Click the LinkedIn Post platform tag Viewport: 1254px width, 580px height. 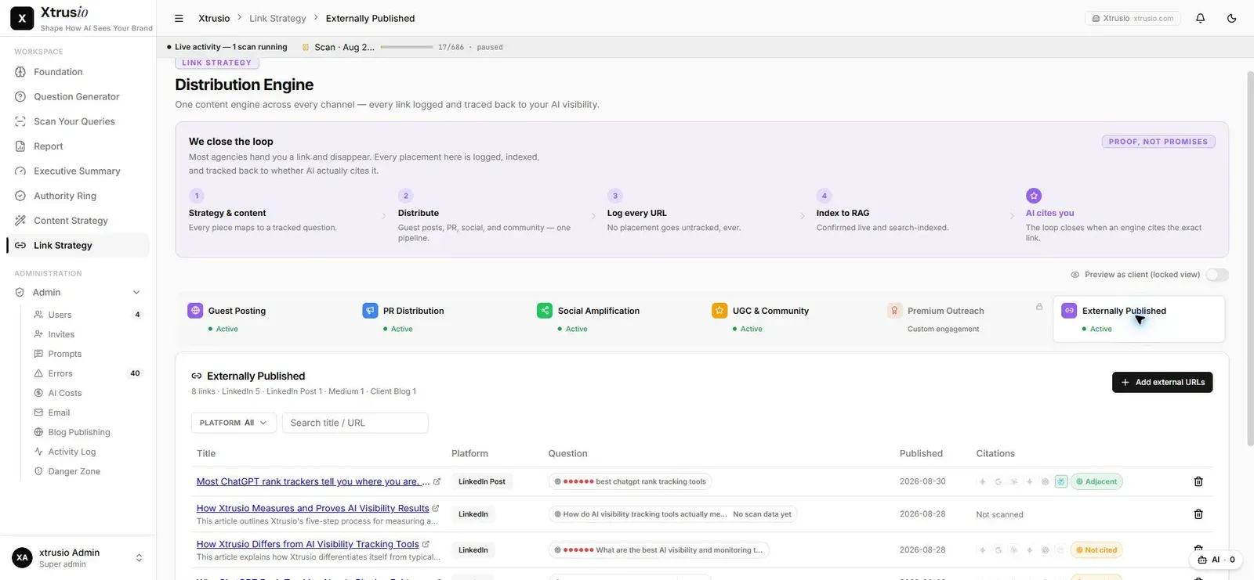click(481, 481)
